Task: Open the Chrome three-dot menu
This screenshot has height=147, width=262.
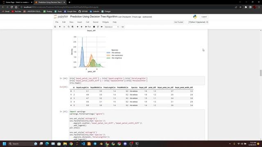Action: (259, 7)
